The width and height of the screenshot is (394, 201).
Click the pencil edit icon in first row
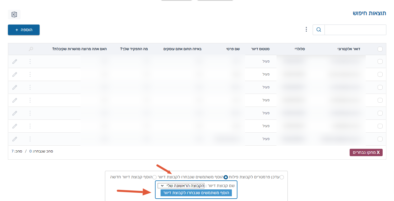tap(15, 61)
